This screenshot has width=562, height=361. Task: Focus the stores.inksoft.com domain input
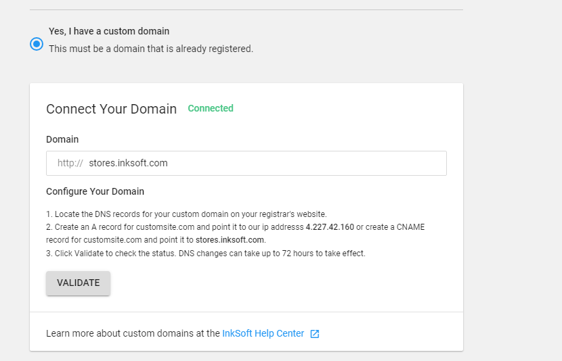pyautogui.click(x=128, y=163)
